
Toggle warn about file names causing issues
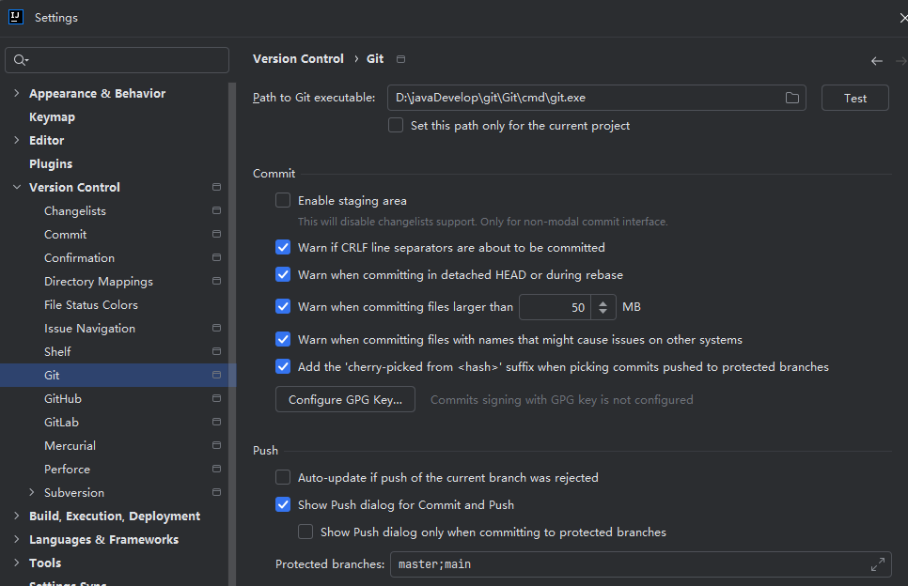point(283,339)
